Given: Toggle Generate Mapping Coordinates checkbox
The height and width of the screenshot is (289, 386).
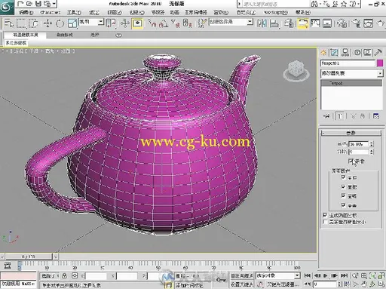Looking at the screenshot, I should [x=325, y=215].
